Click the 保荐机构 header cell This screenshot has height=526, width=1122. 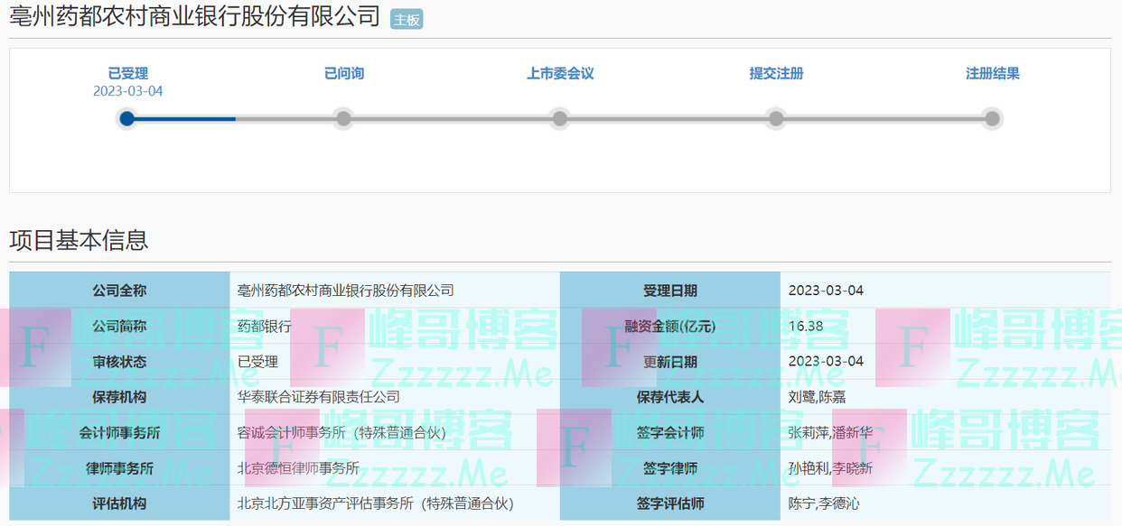click(x=119, y=396)
